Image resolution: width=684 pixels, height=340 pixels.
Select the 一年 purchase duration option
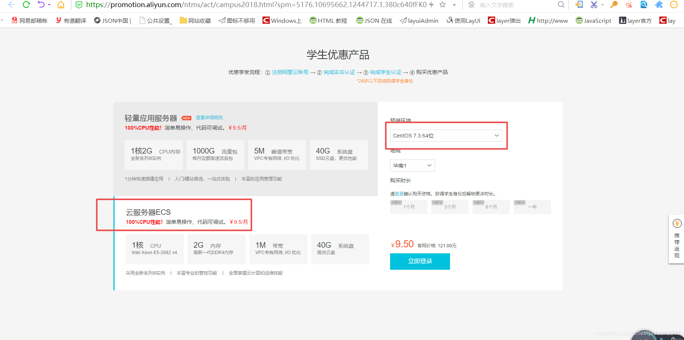click(532, 206)
